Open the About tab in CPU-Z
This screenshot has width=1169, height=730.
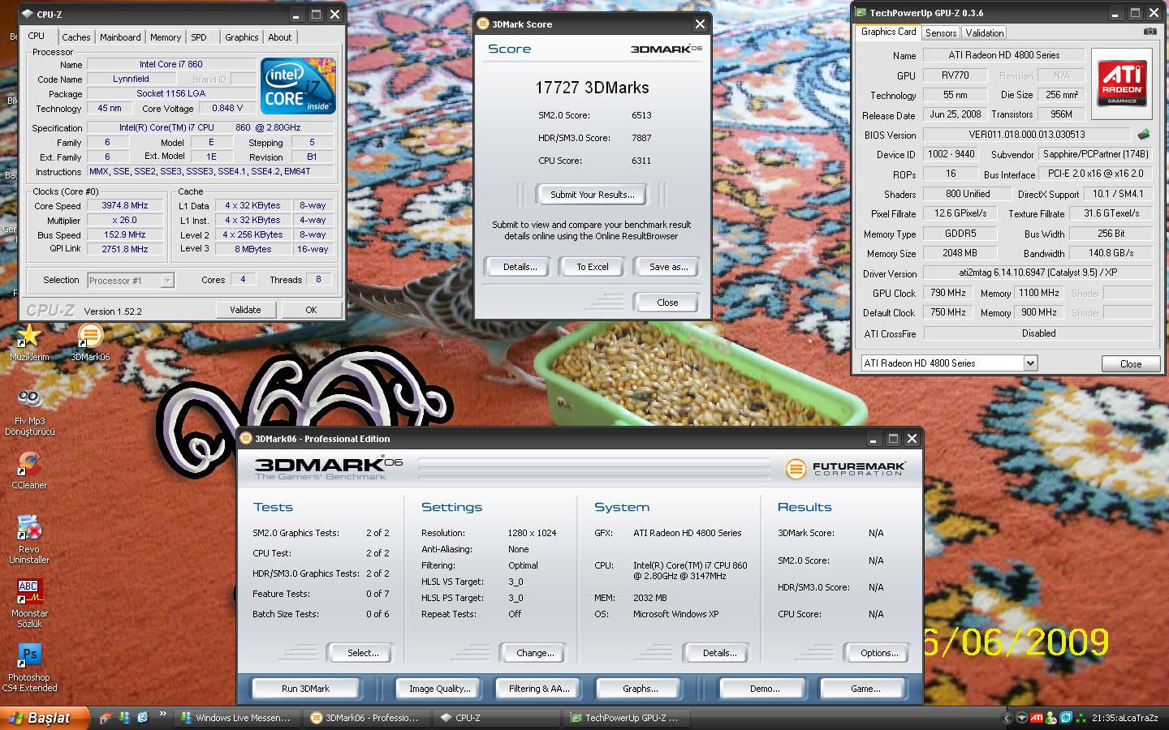point(280,37)
